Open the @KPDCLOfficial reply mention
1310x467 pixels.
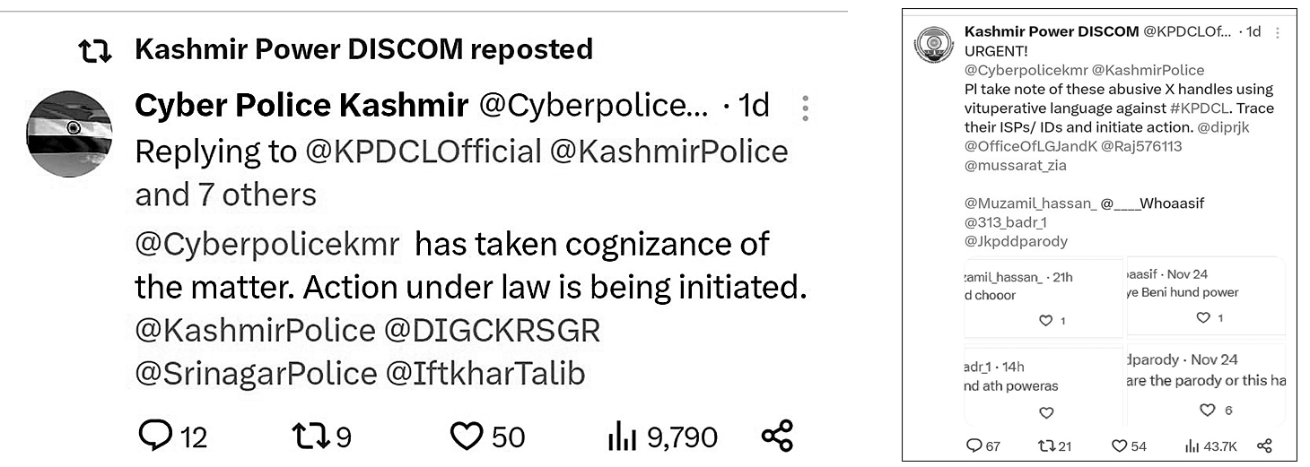pyautogui.click(x=424, y=151)
